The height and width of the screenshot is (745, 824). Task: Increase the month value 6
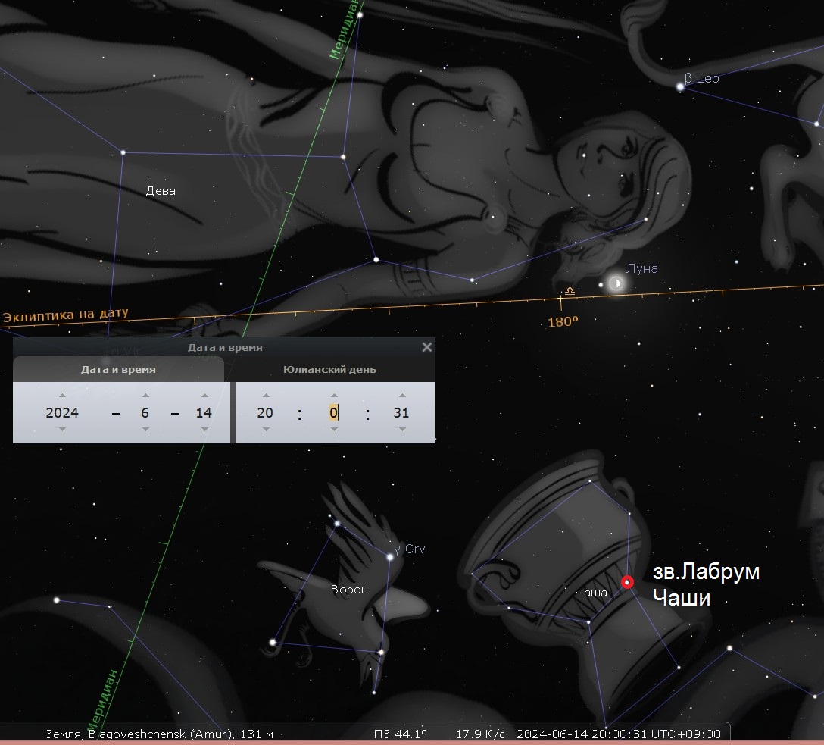(x=145, y=396)
